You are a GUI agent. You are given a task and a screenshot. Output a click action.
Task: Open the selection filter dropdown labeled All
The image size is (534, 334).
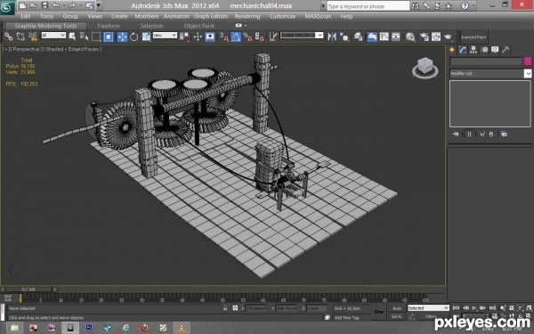pos(53,35)
